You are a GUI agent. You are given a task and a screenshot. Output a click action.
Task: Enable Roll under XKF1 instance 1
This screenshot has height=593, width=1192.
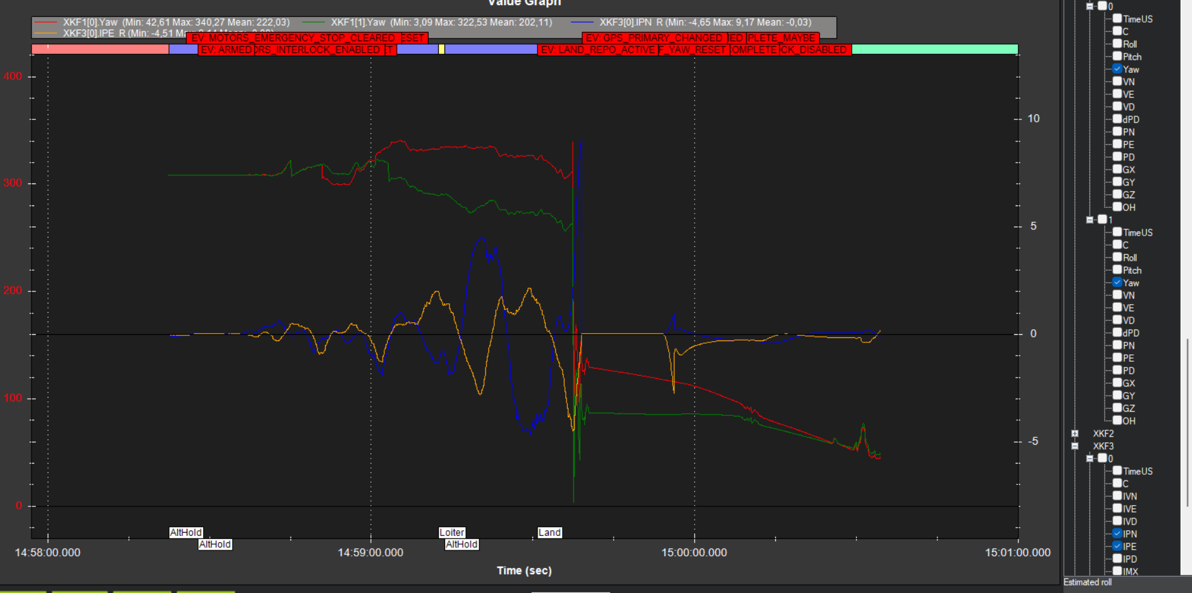pos(1117,258)
